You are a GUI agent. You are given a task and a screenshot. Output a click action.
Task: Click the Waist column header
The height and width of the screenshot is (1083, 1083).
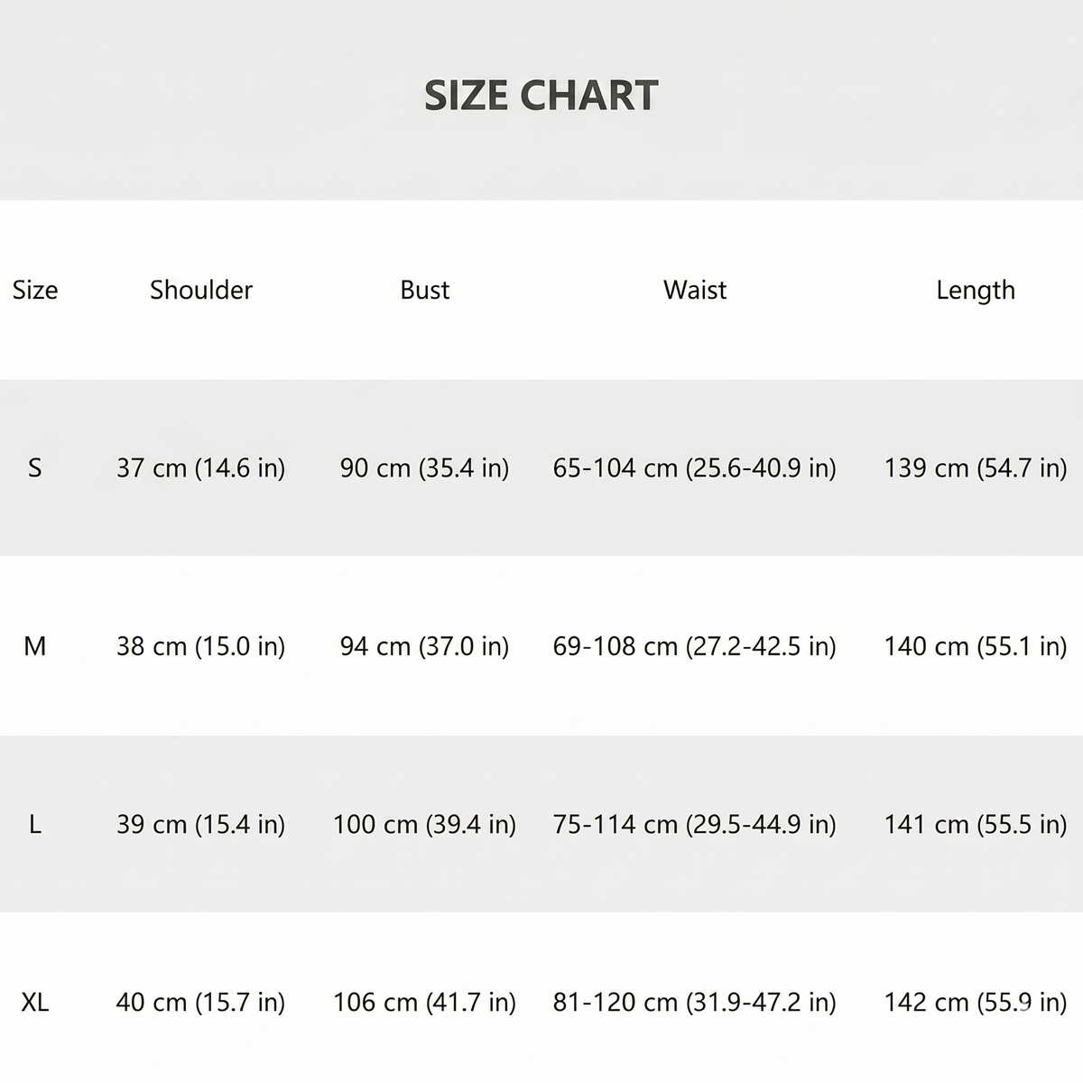click(695, 290)
